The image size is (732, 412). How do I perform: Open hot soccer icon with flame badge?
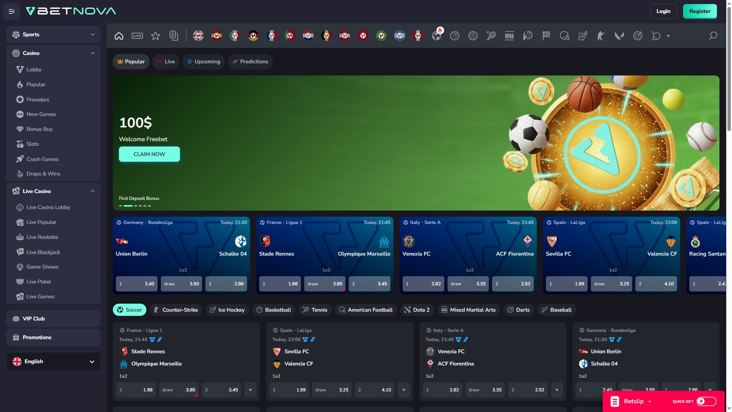tap(437, 35)
